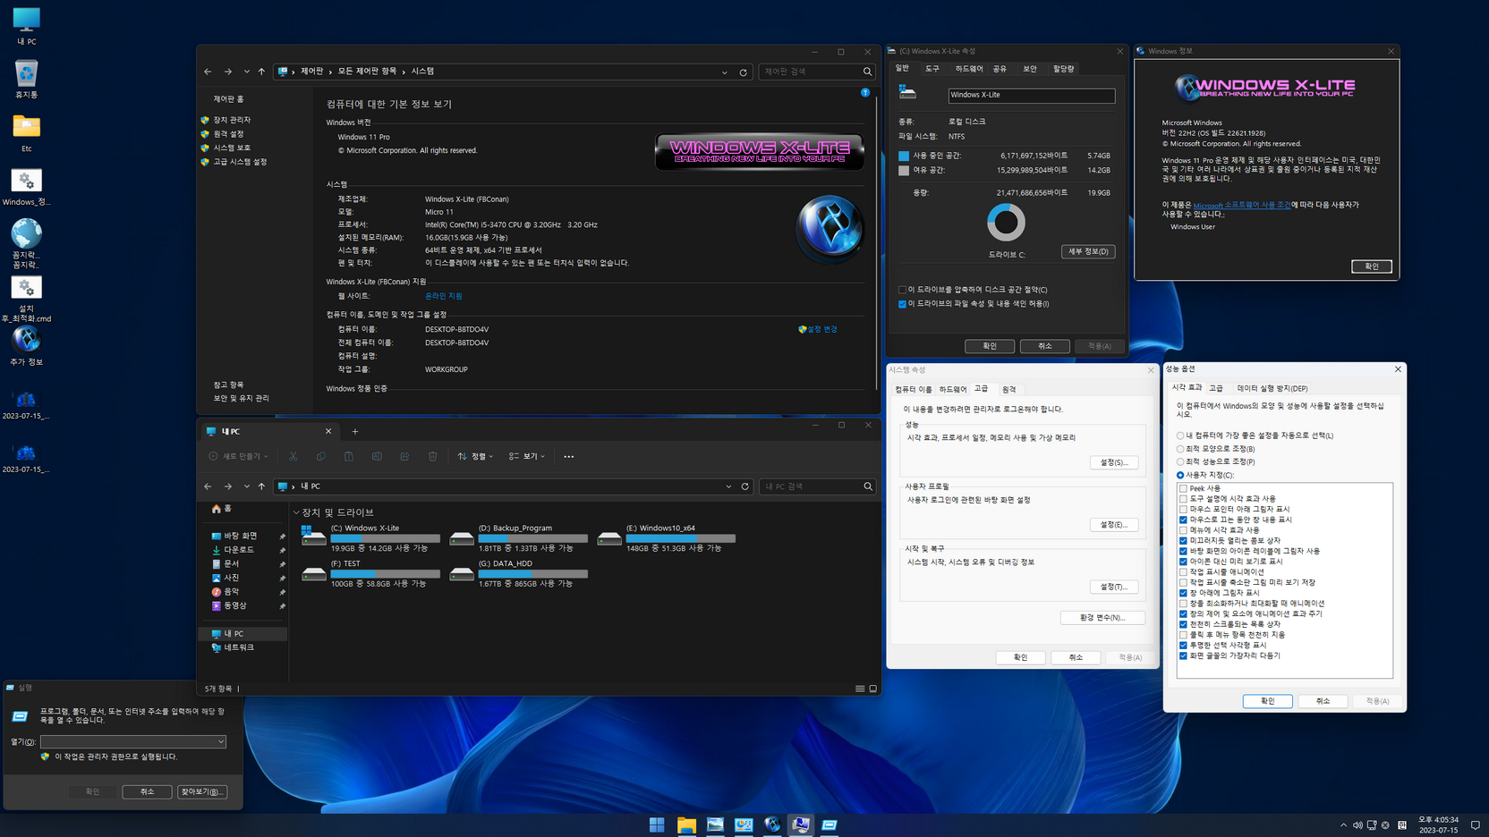The image size is (1489, 837).
Task: Open the 원격 tab in System Properties
Action: click(1009, 390)
